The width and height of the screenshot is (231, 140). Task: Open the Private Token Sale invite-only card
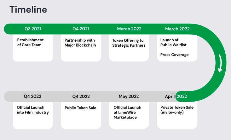tap(177, 115)
